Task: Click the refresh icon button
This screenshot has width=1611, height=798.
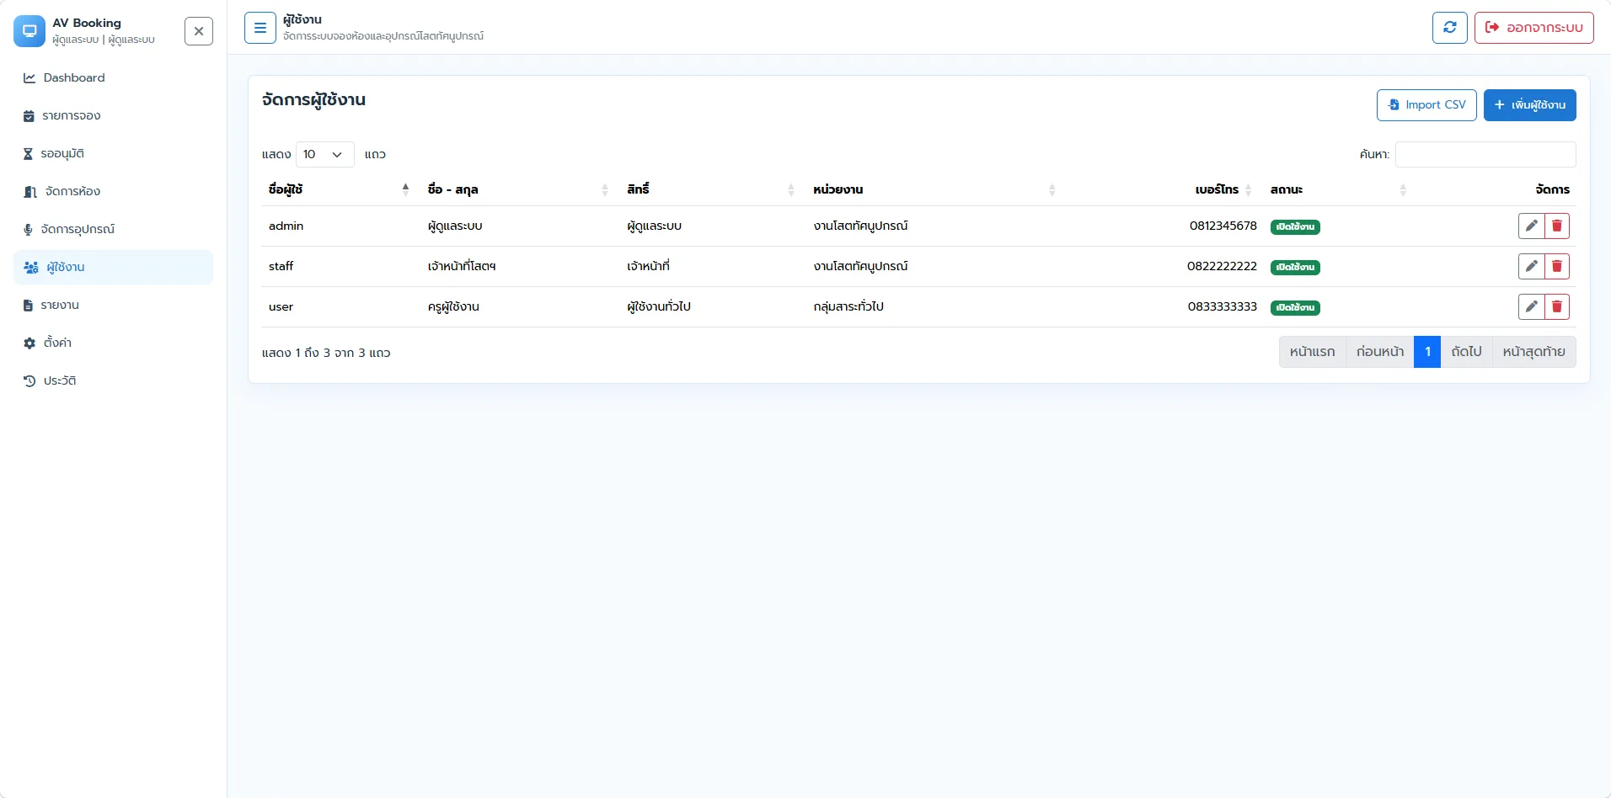Action: [x=1450, y=28]
